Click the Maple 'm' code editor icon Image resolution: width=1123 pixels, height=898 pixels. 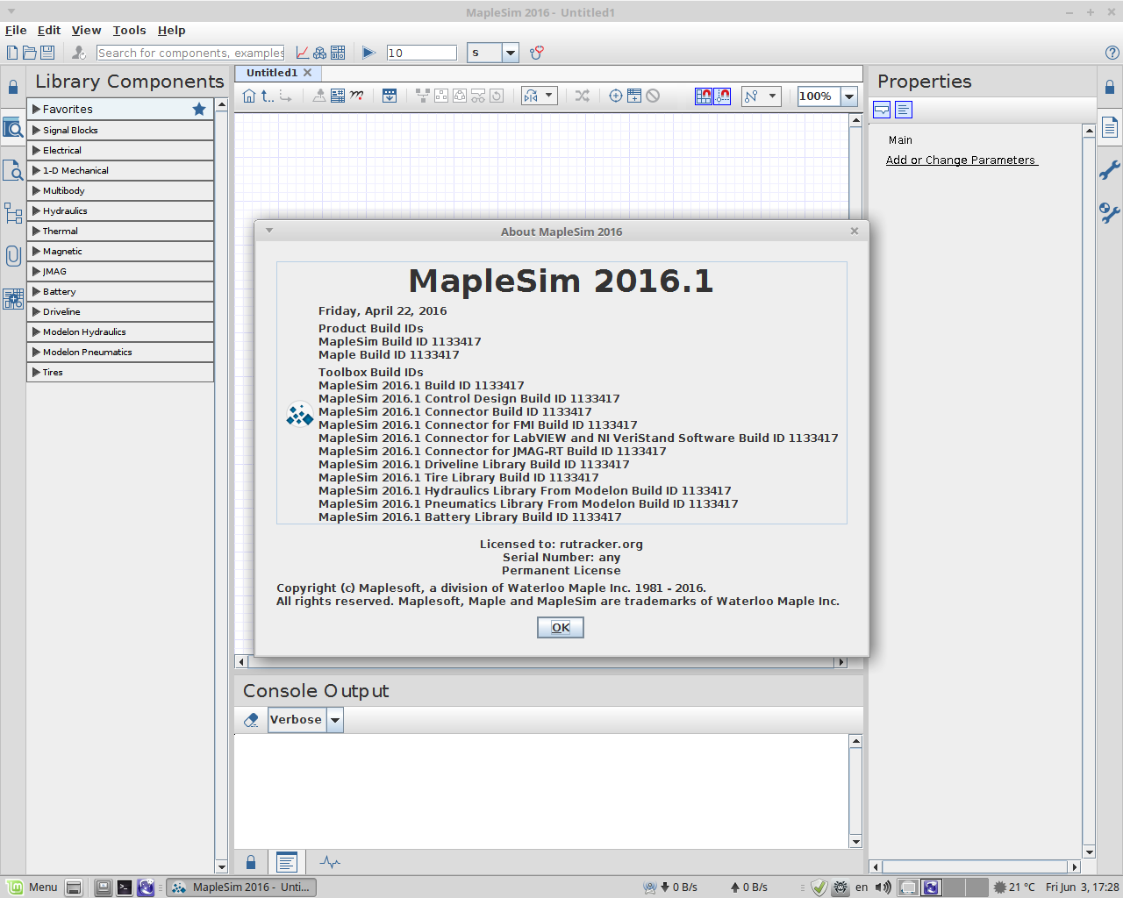pyautogui.click(x=357, y=96)
